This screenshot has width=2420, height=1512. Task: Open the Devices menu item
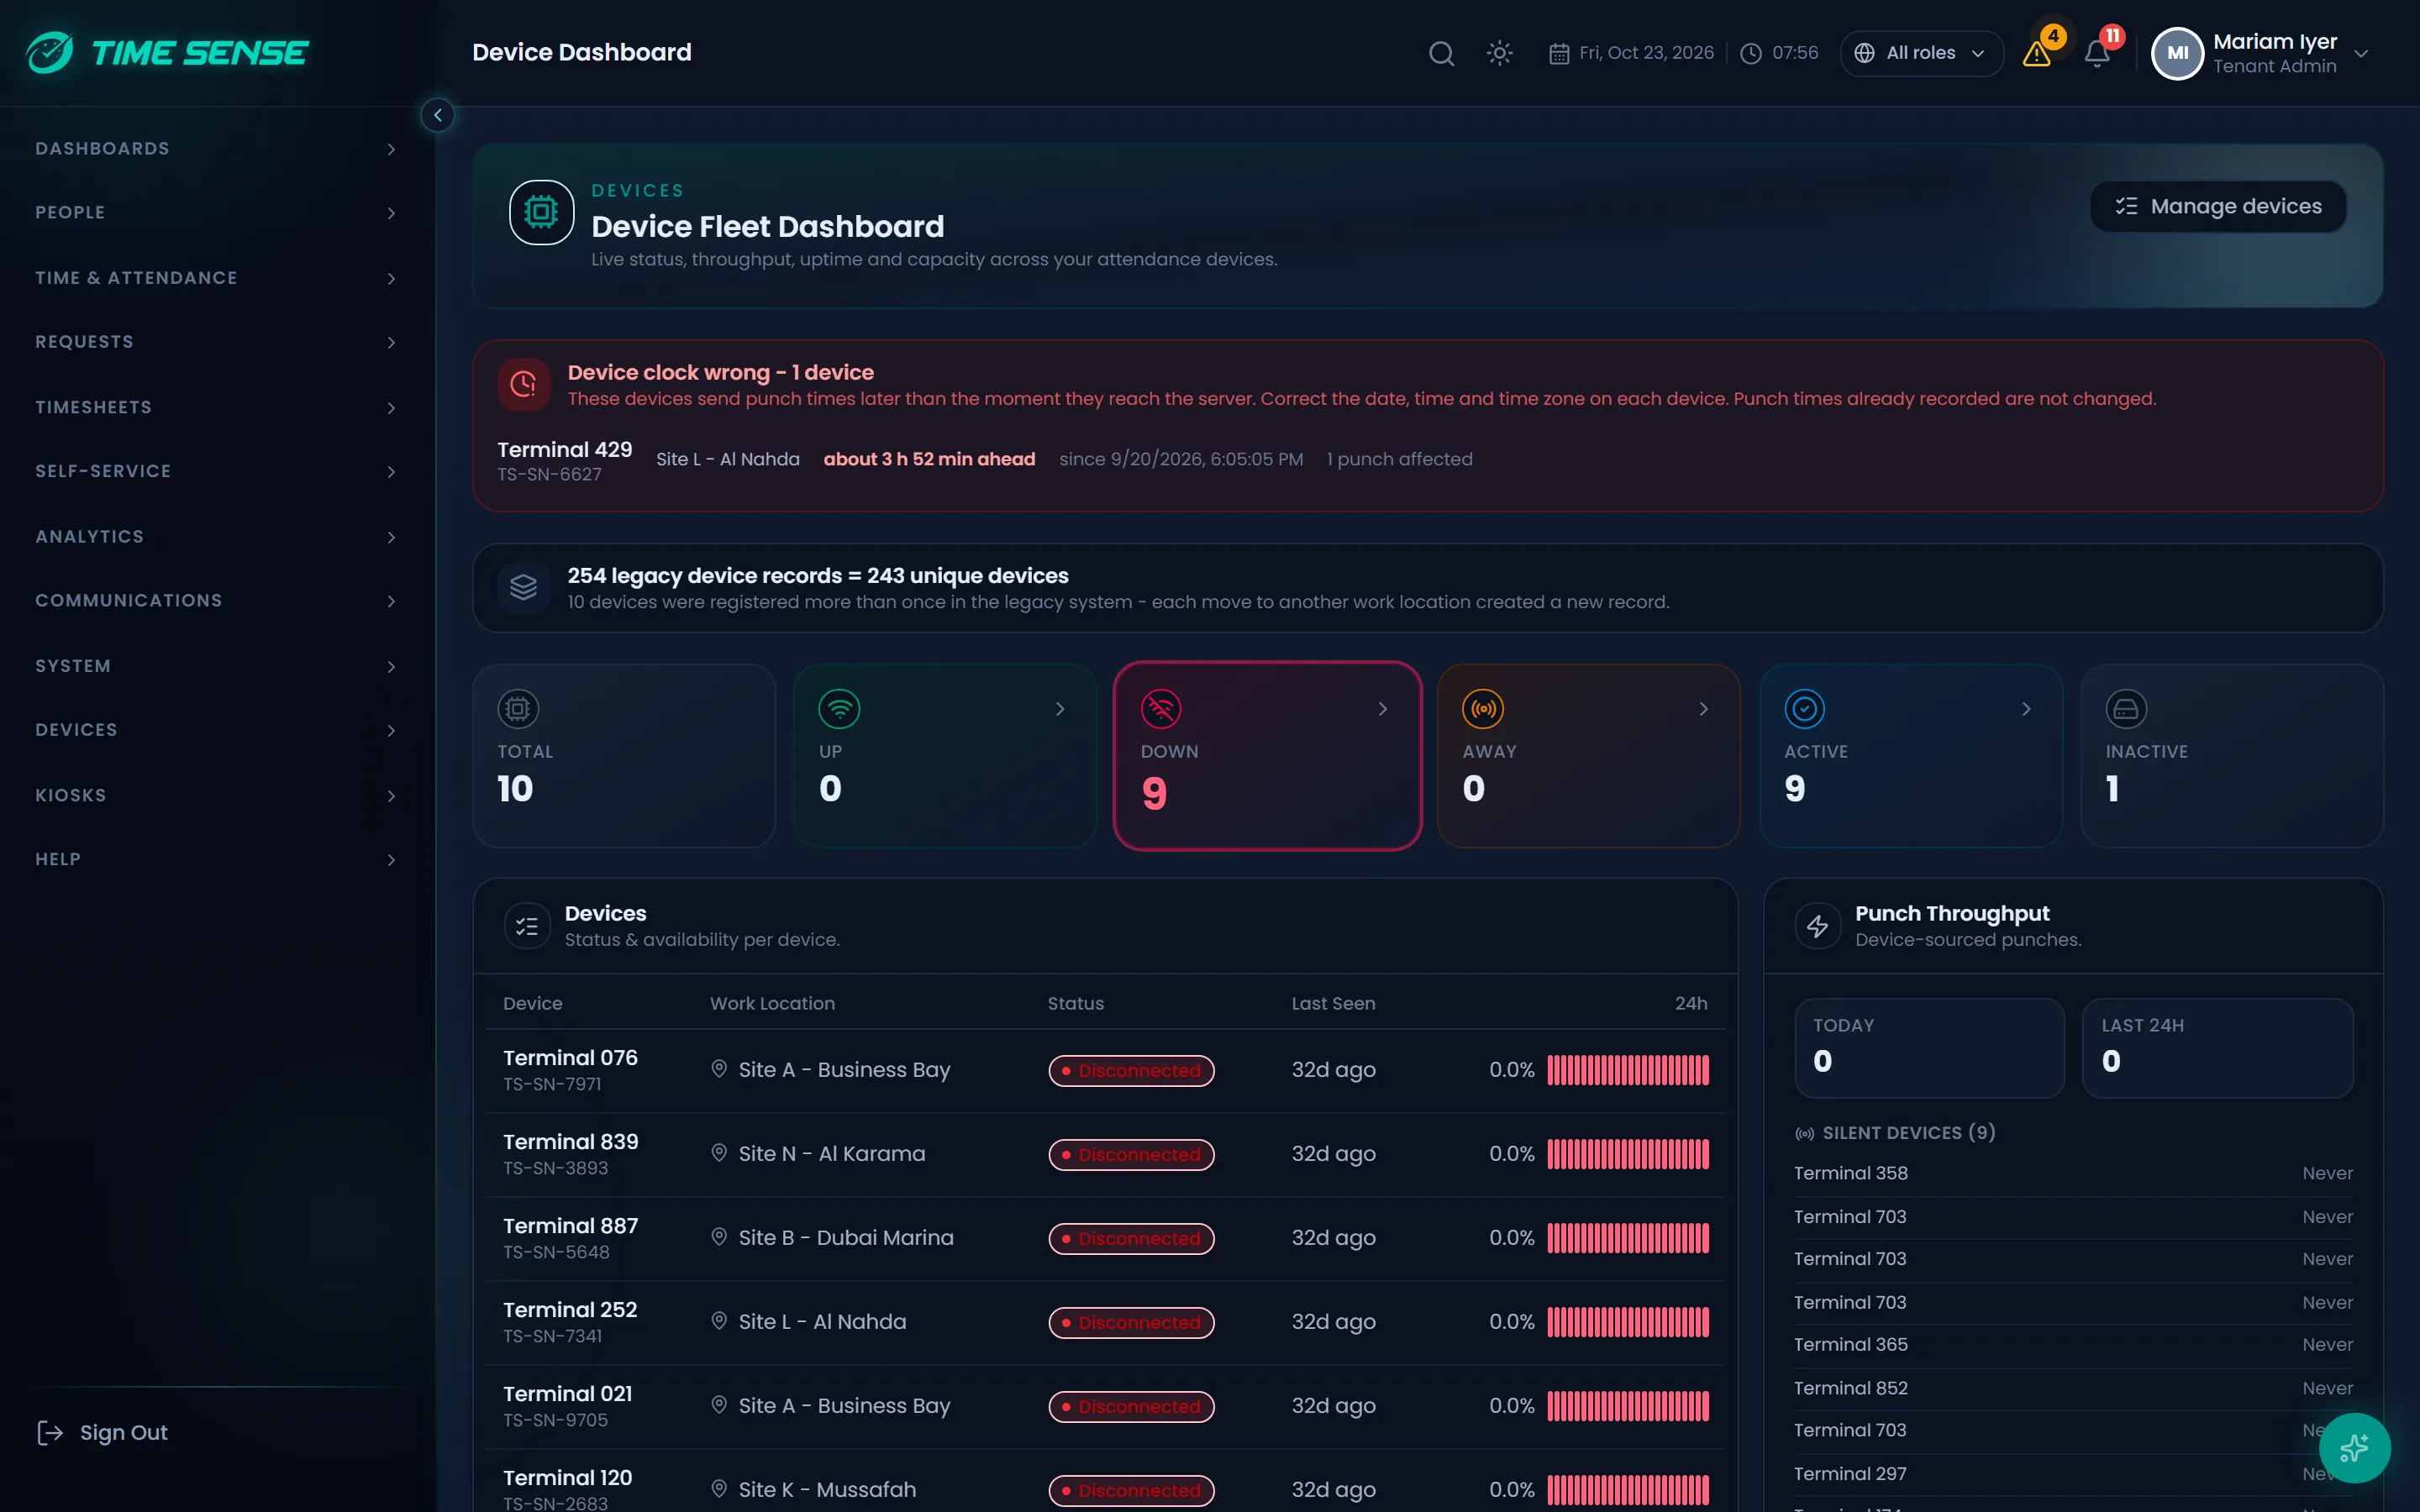click(x=217, y=730)
